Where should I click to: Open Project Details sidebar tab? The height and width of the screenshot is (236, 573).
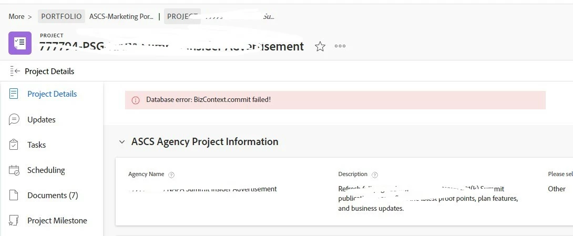coord(52,94)
